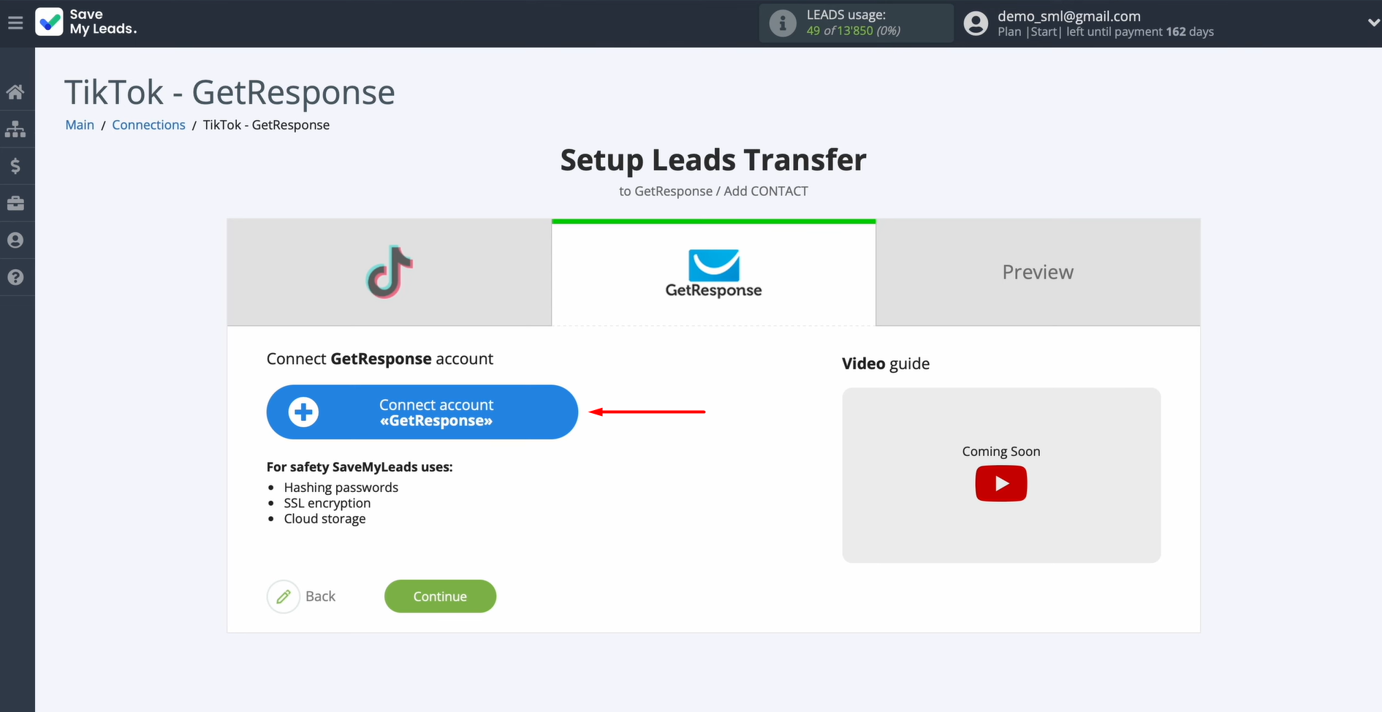Open the GetResponse tab
Image resolution: width=1382 pixels, height=712 pixels.
713,272
